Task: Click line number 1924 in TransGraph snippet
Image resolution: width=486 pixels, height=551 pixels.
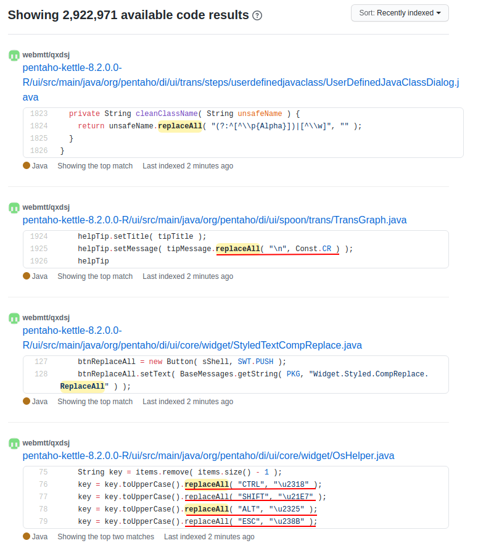Action: click(39, 236)
